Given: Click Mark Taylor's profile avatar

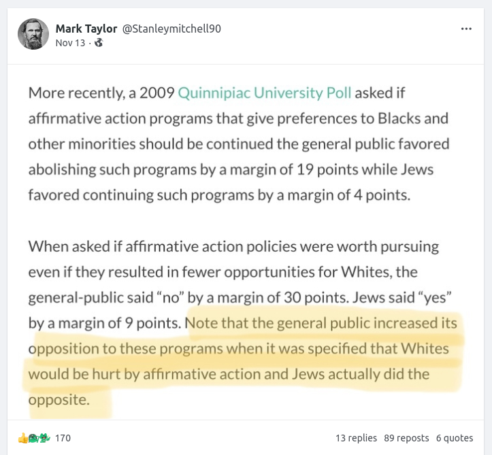Looking at the screenshot, I should point(33,34).
